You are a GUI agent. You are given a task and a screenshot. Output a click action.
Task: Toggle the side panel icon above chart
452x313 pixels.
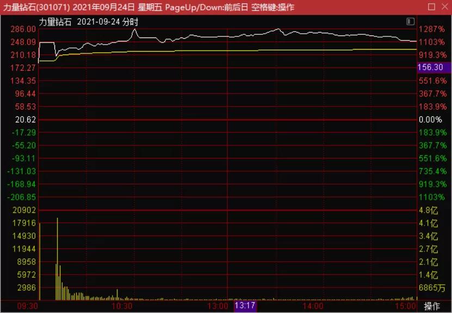point(410,21)
